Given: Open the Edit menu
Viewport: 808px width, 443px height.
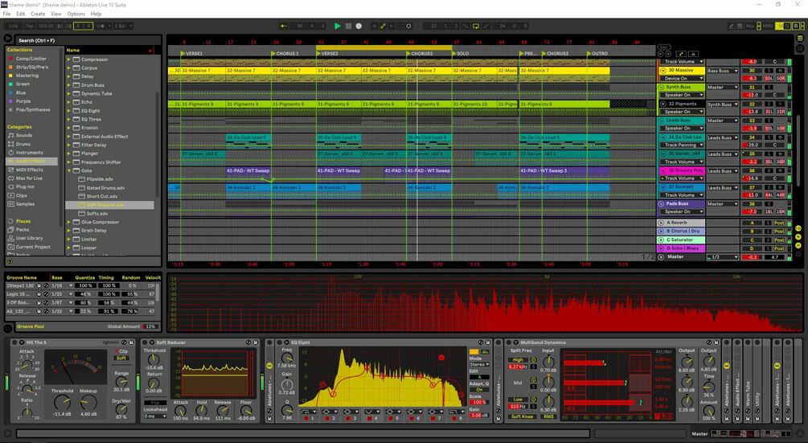Looking at the screenshot, I should [21, 14].
